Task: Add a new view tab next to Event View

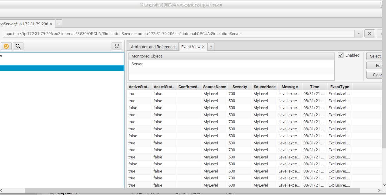Action: point(211,47)
